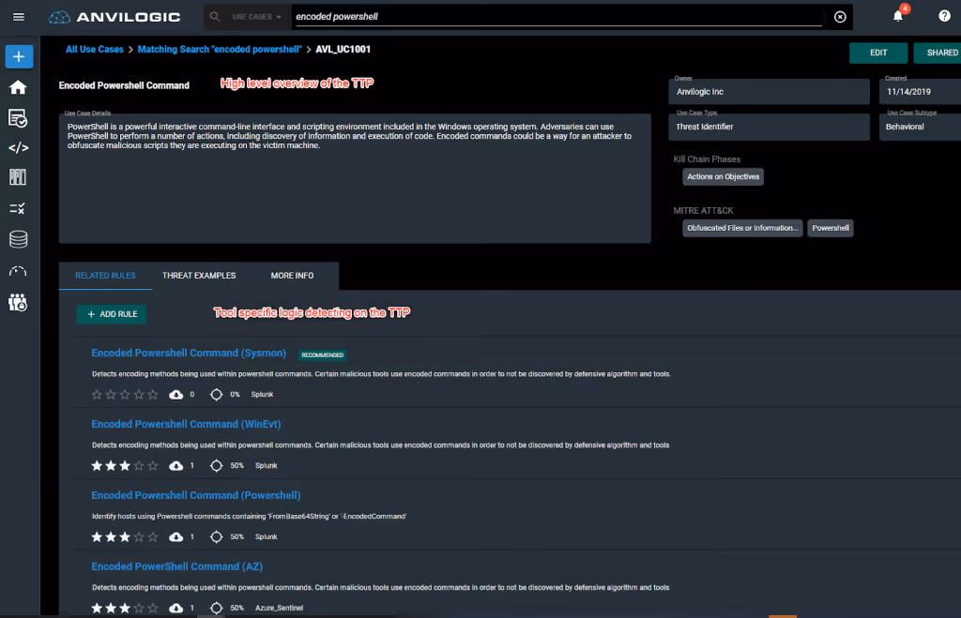Switch to RELATED RULES tab

pyautogui.click(x=105, y=276)
